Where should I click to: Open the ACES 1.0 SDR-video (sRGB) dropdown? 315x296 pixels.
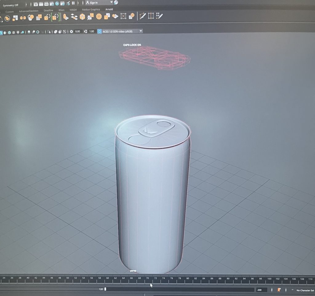[x=120, y=31]
